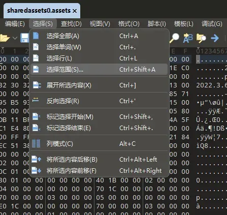
Task: Click the find in files folder icon
Action: coord(201,38)
